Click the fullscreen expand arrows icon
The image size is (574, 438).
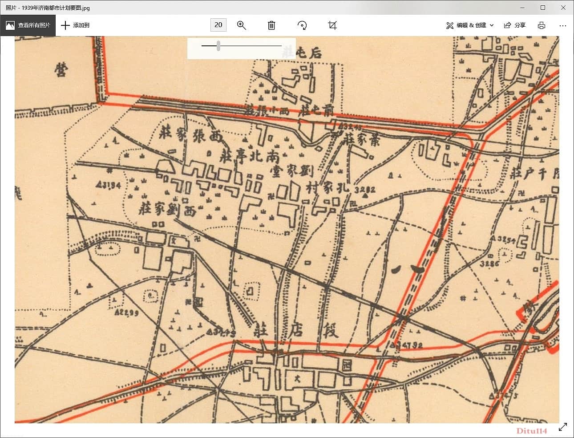click(x=563, y=427)
